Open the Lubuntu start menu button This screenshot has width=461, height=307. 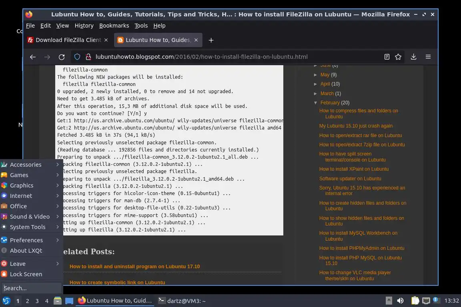(6, 301)
